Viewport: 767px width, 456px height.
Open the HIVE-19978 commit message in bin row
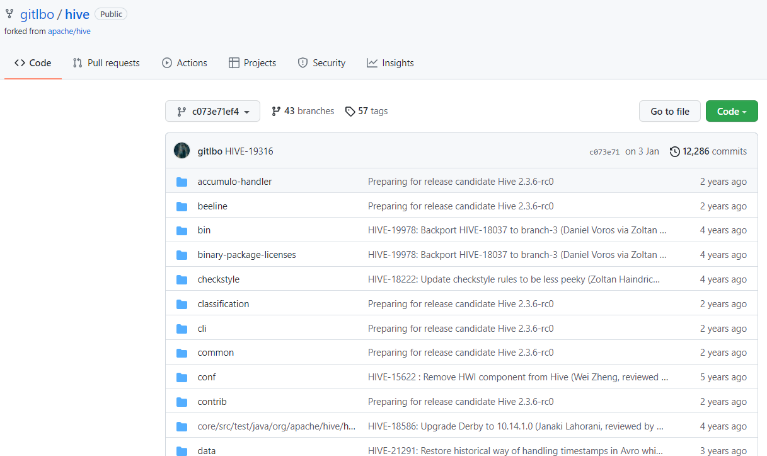(517, 230)
